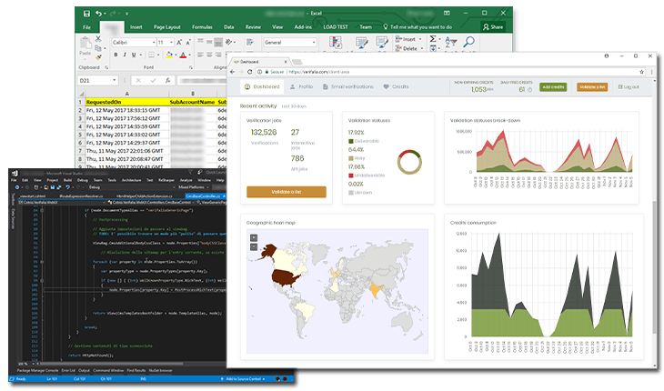Expand the Name Box dropdown showing D21

coord(114,80)
